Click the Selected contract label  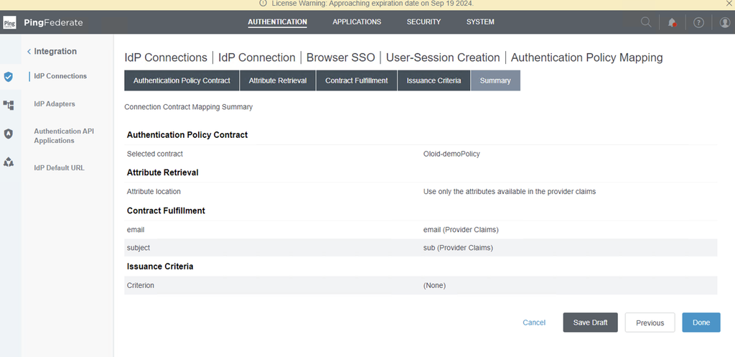coord(155,154)
